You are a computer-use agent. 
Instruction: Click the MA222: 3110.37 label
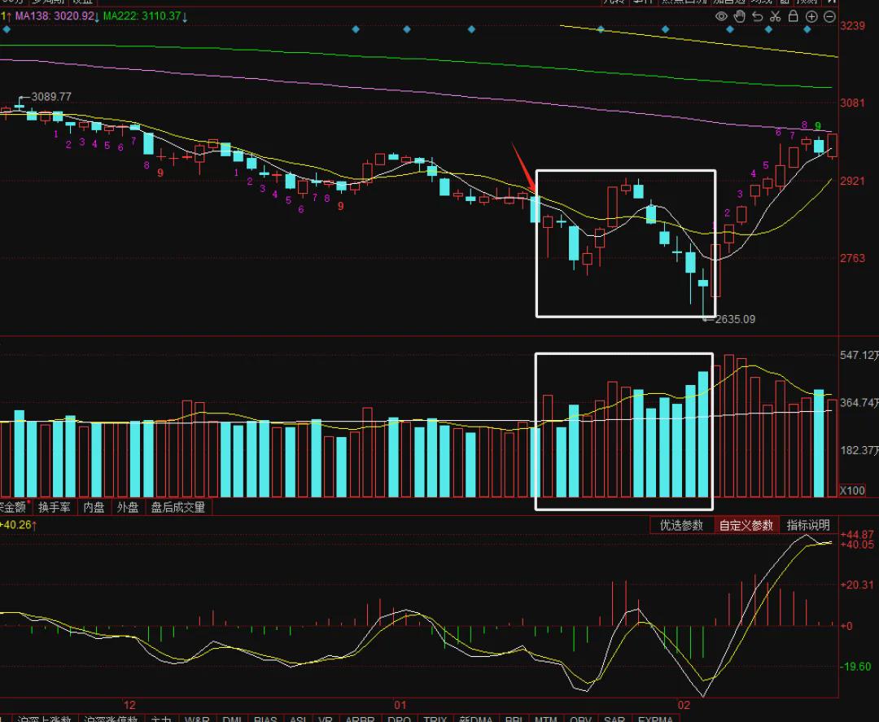(142, 15)
